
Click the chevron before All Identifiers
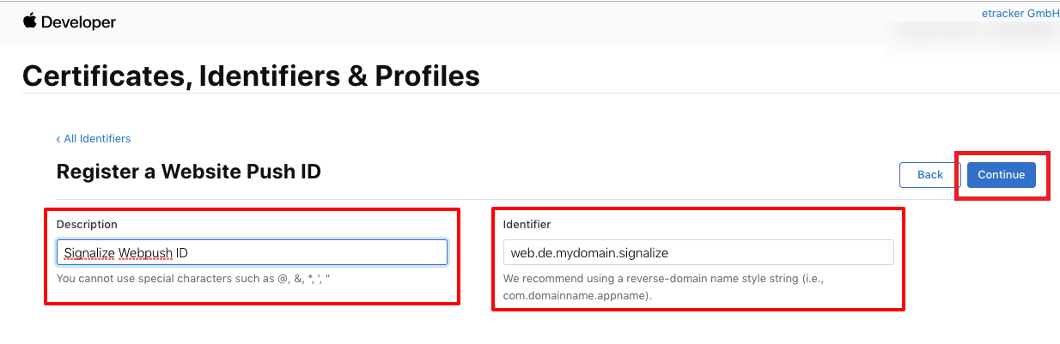58,139
